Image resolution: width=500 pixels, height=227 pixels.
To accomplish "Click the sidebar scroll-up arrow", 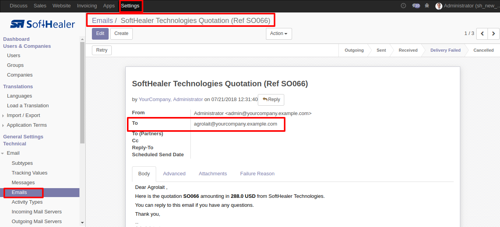I will (x=82, y=39).
